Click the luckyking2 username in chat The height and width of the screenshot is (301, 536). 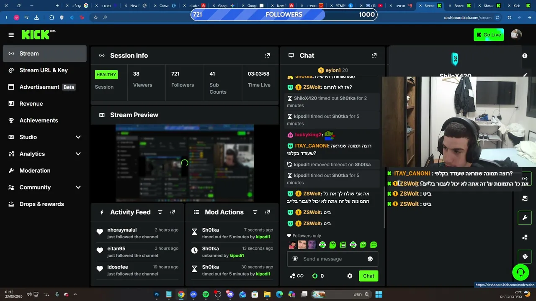pyautogui.click(x=308, y=135)
